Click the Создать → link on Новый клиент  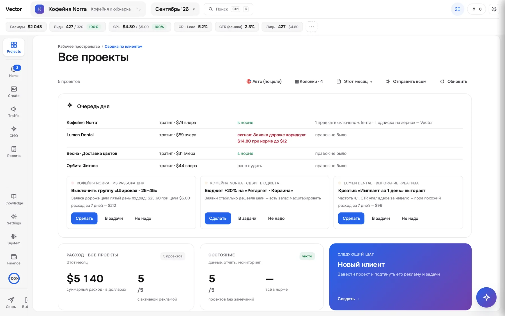point(348,299)
